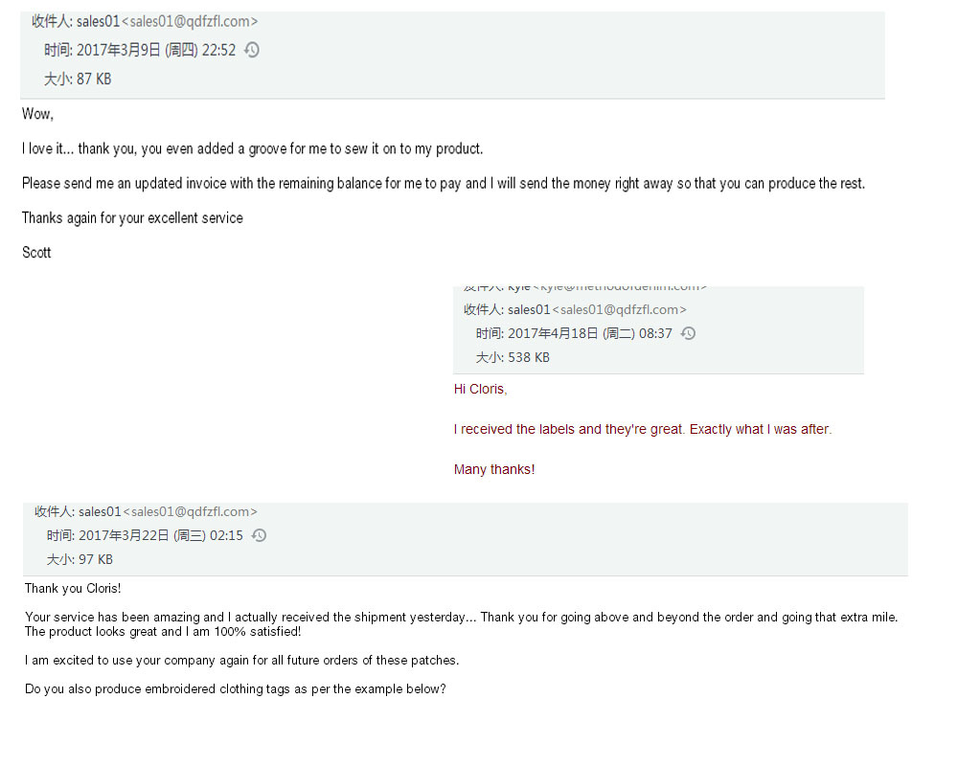This screenshot has height=766, width=958.
Task: Click the 'Wow,' greeting line
Action: (x=38, y=114)
